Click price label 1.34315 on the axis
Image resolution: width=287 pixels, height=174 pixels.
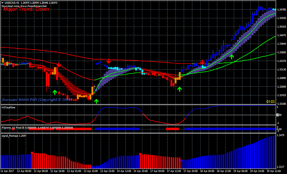281,27
